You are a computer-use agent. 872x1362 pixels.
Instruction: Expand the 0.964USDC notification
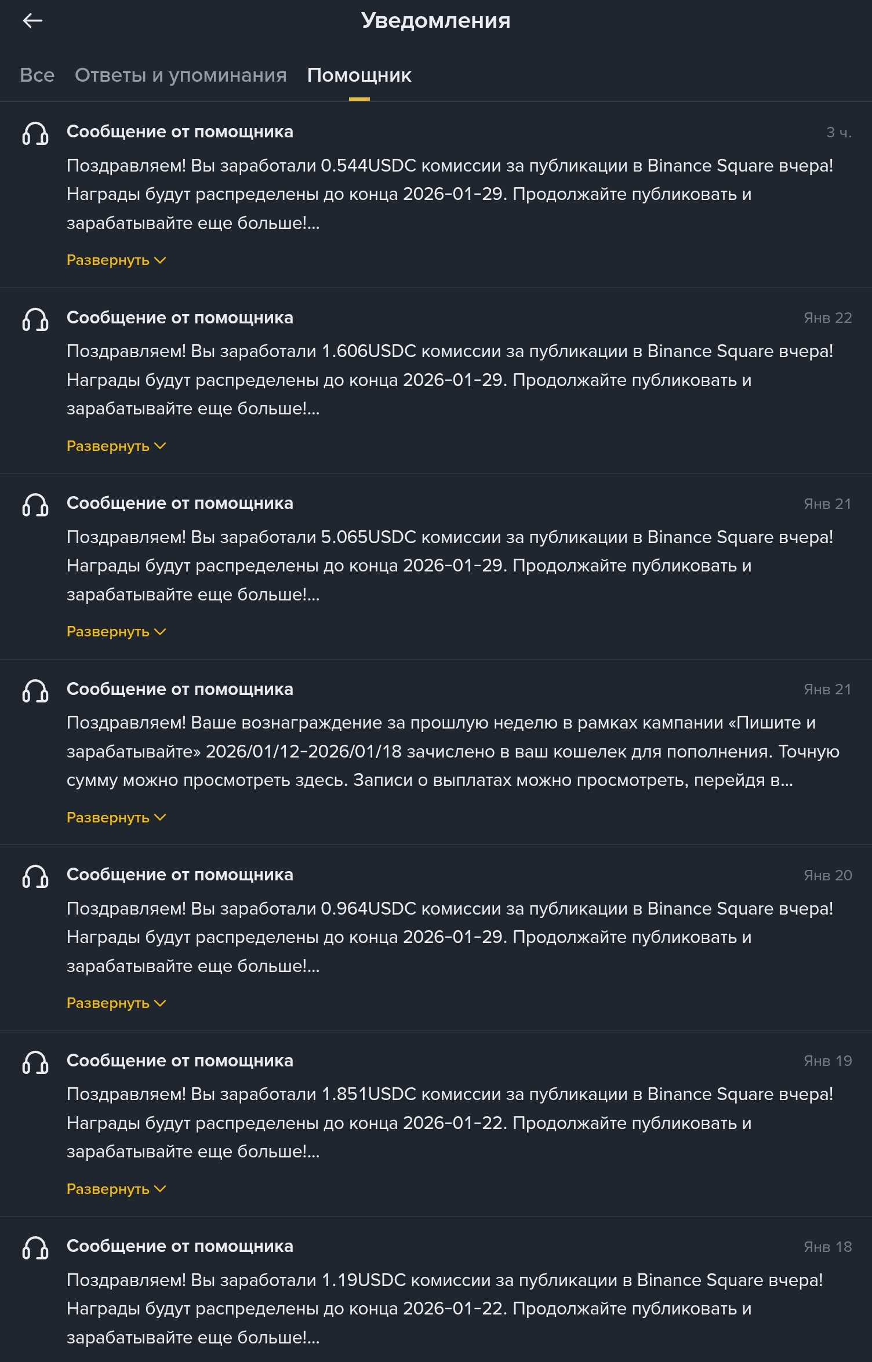(116, 1003)
